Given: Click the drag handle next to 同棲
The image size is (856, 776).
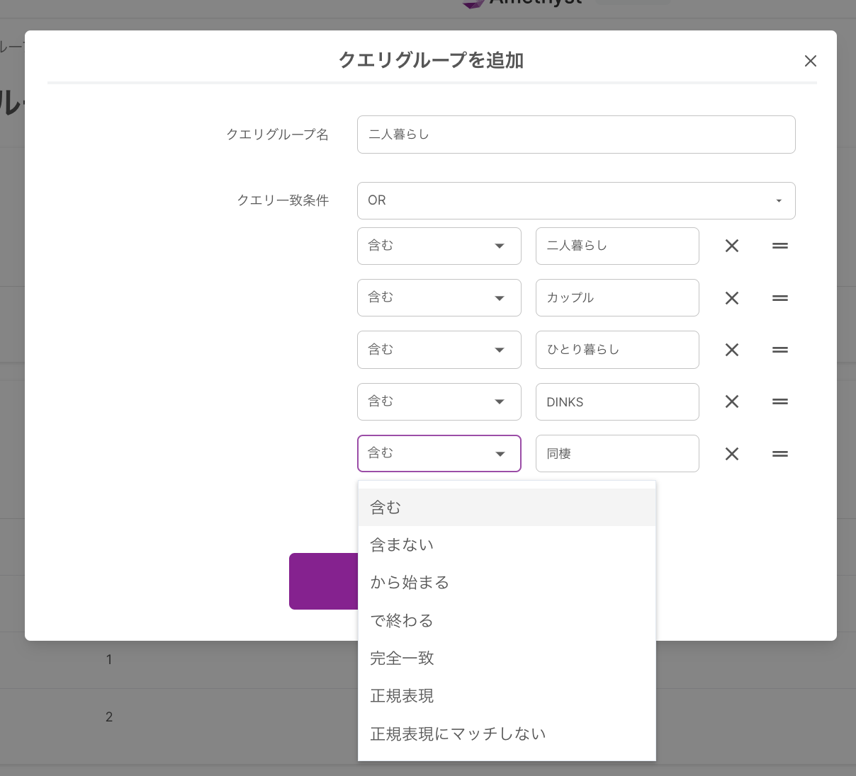Looking at the screenshot, I should (x=780, y=454).
